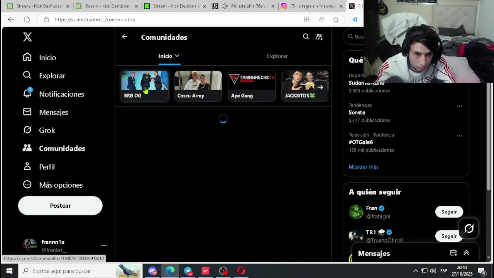Open Notificaciones with bell icon

(53, 94)
